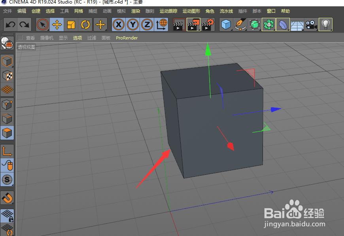Screen dimensions: 344x236
Task: Toggle Locked Workplane icon
Action: coord(7,216)
